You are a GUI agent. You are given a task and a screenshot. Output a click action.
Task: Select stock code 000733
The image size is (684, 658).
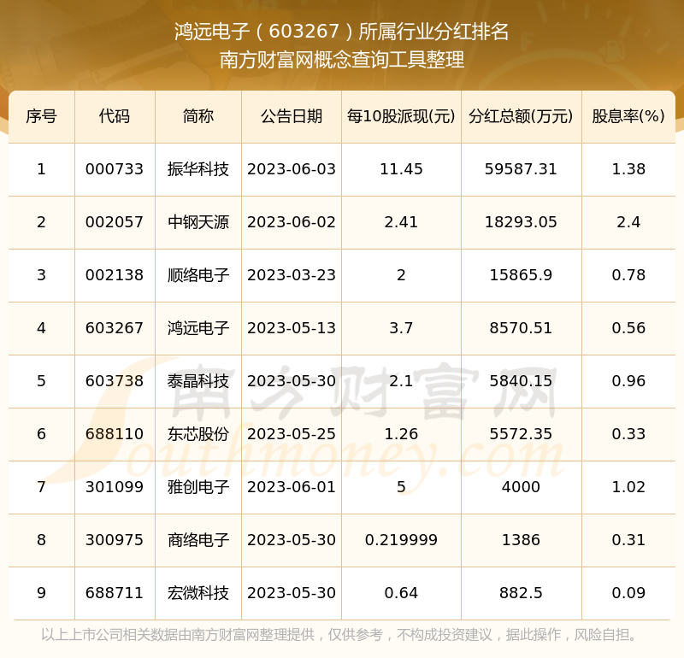(x=115, y=169)
